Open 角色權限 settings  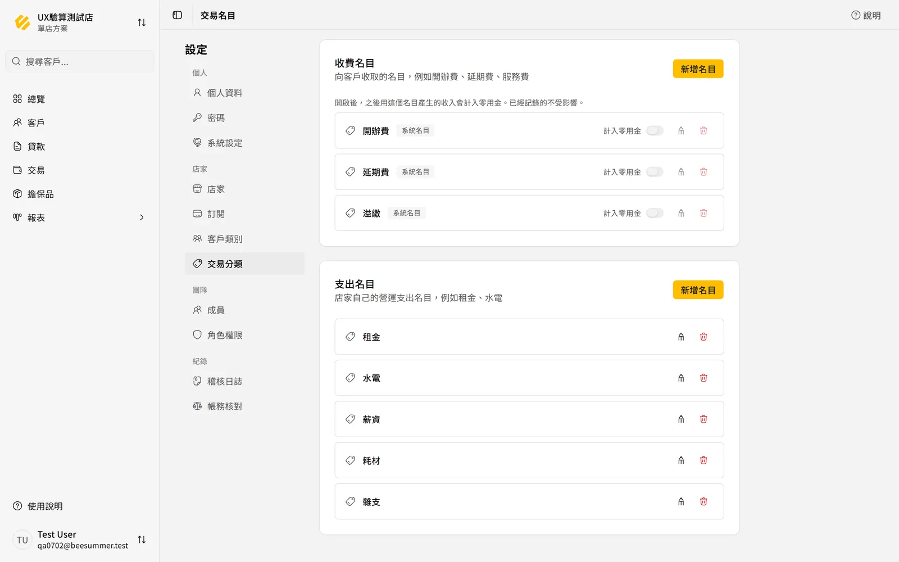click(x=244, y=335)
